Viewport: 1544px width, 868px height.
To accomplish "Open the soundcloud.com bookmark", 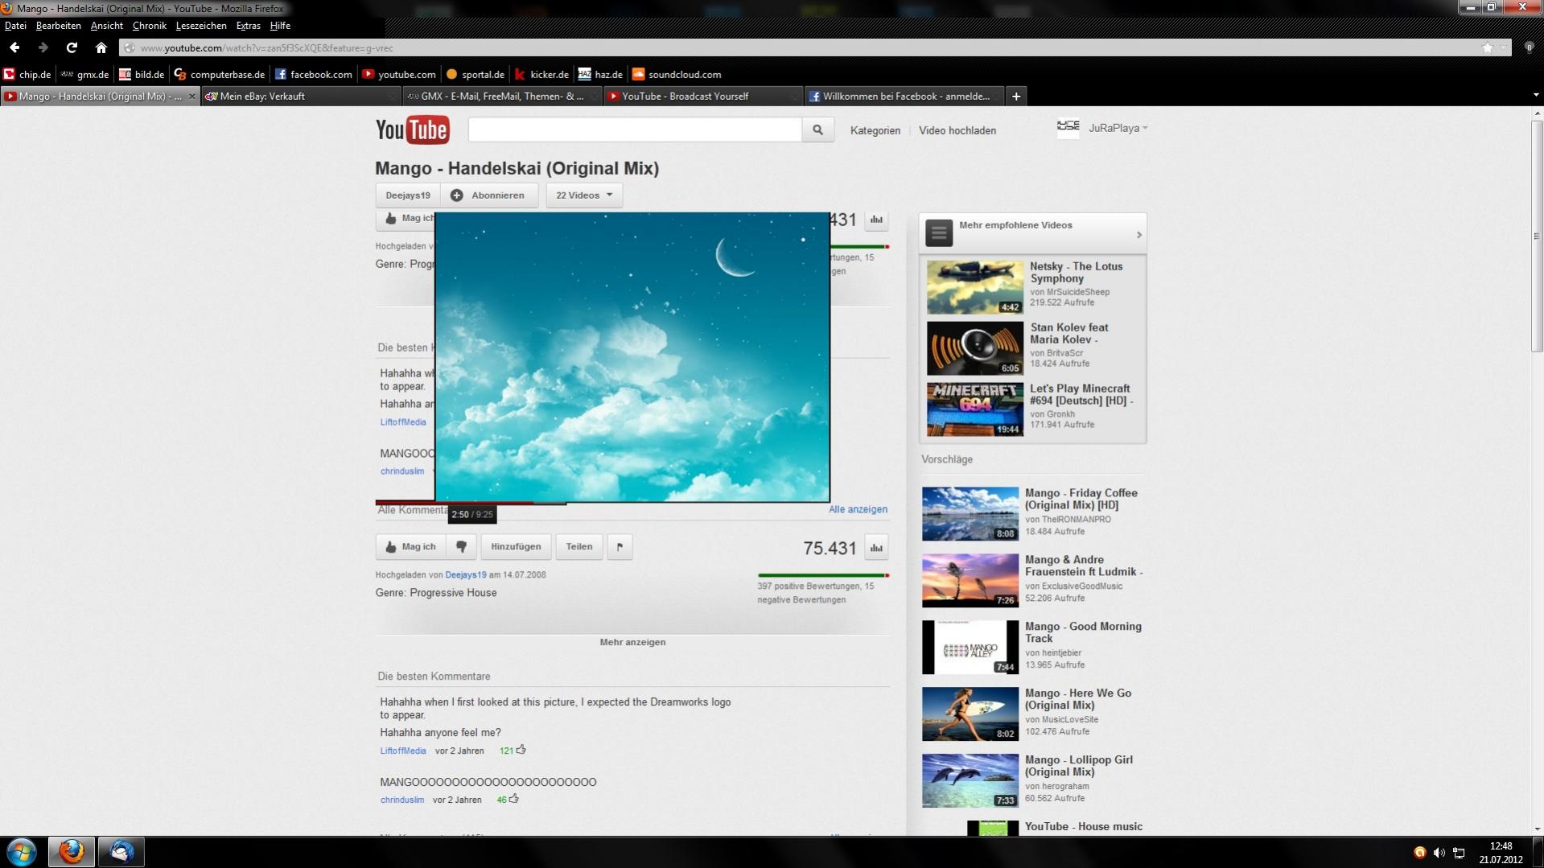I will click(677, 75).
